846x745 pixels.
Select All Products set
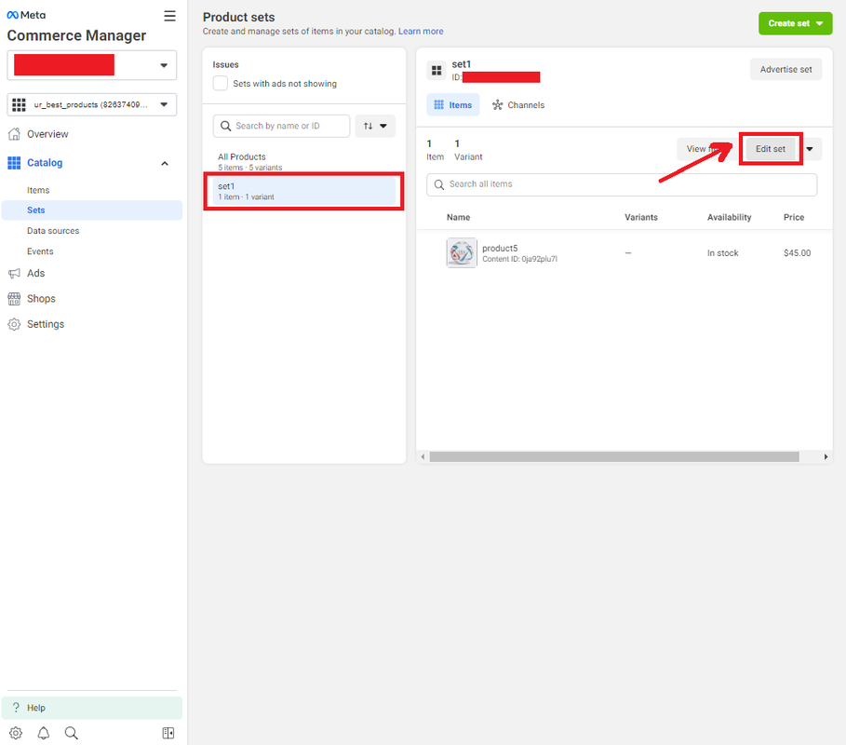click(303, 161)
